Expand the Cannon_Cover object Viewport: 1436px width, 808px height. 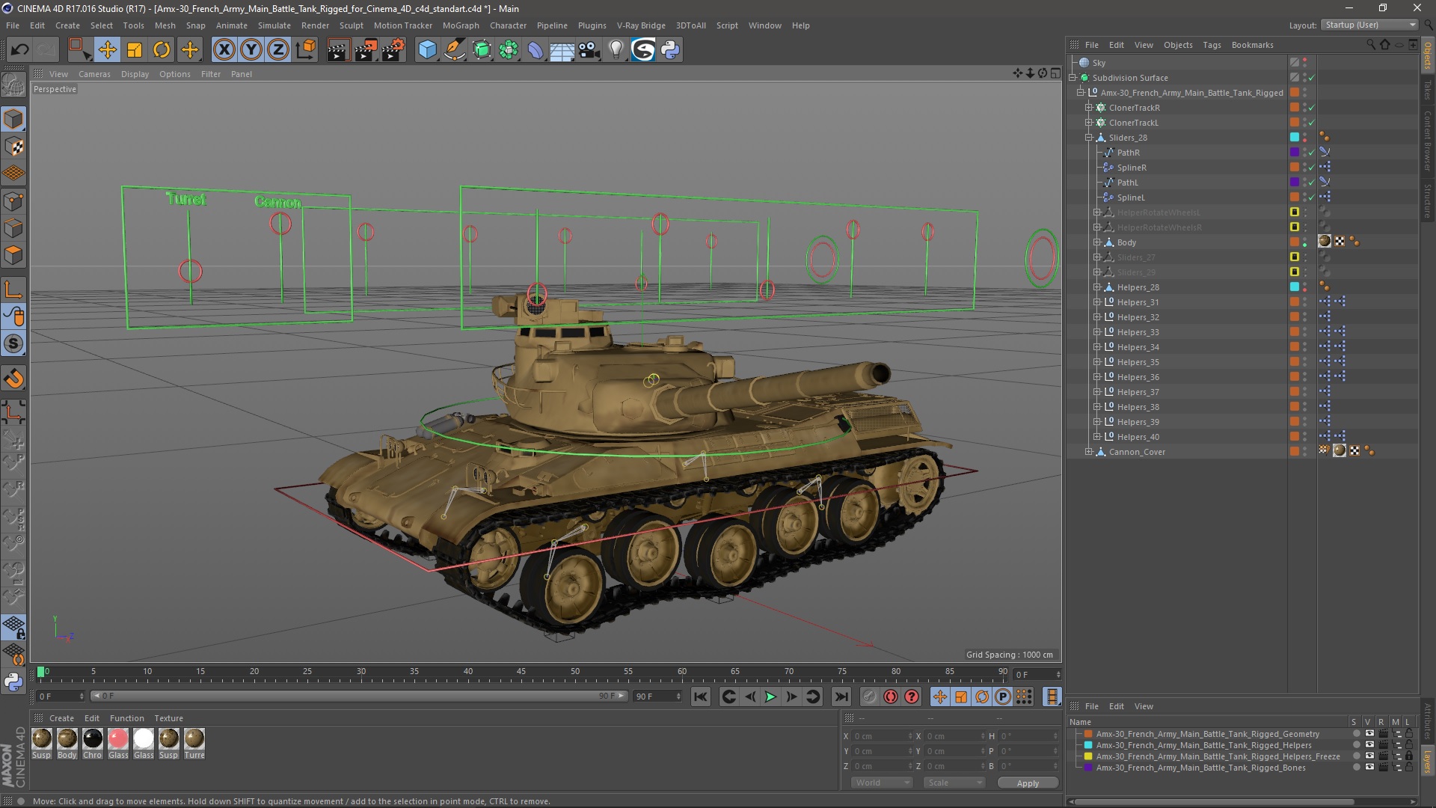coord(1089,452)
